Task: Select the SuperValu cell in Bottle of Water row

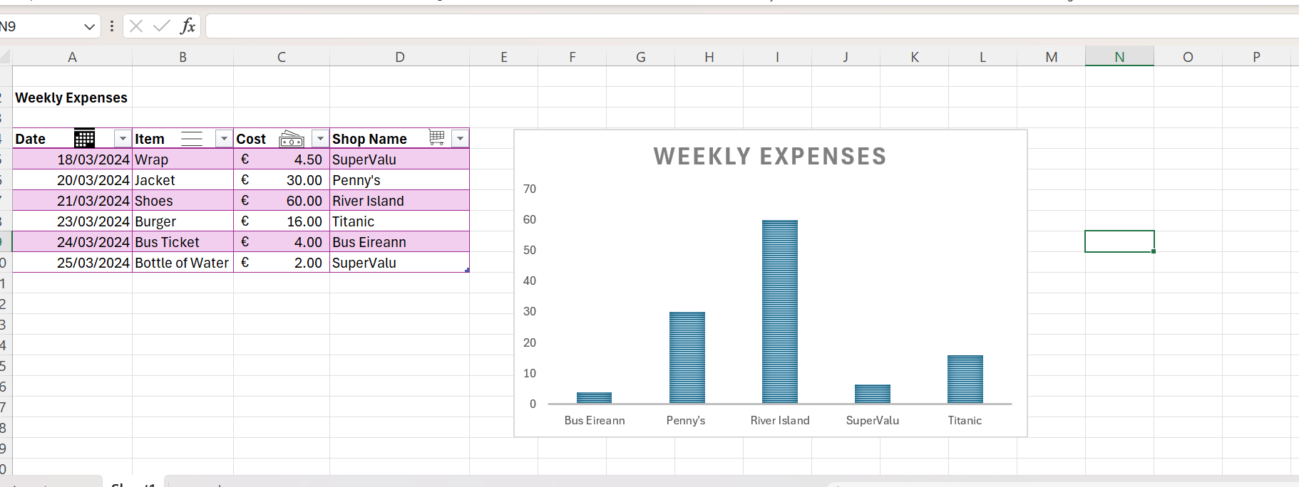Action: click(x=400, y=263)
